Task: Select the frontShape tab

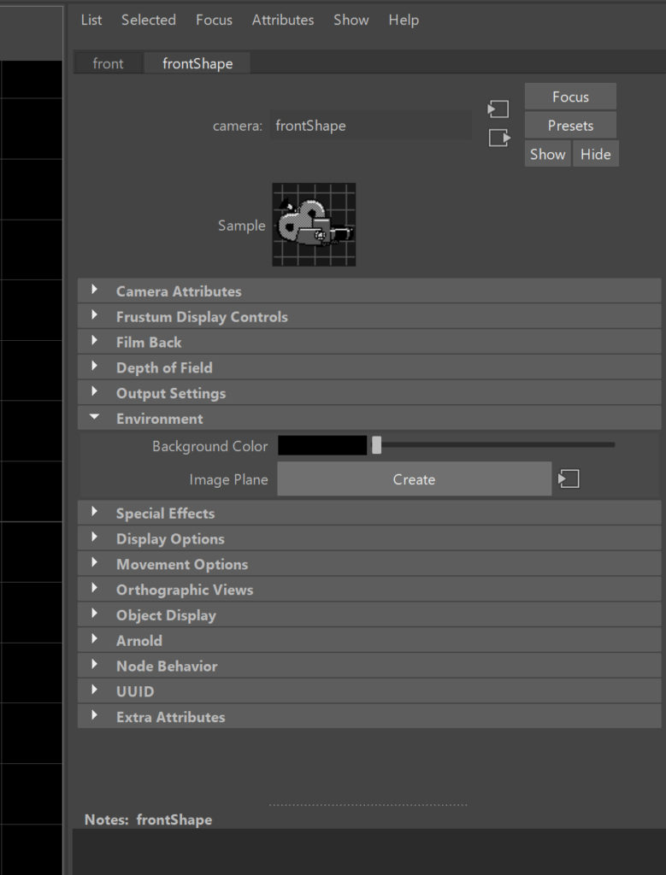Action: (x=197, y=63)
